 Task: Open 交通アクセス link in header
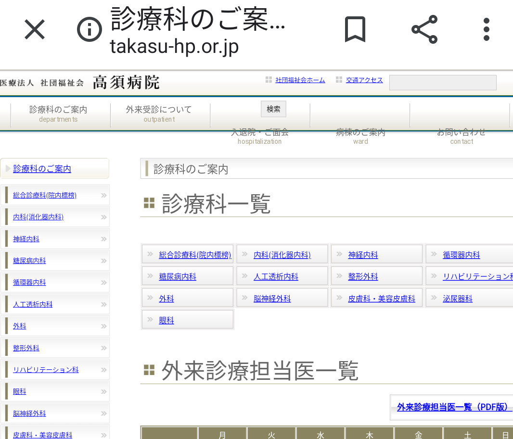[364, 80]
